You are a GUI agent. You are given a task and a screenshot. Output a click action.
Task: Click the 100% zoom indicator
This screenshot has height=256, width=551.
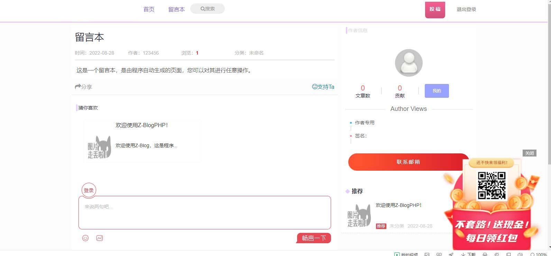538,254
